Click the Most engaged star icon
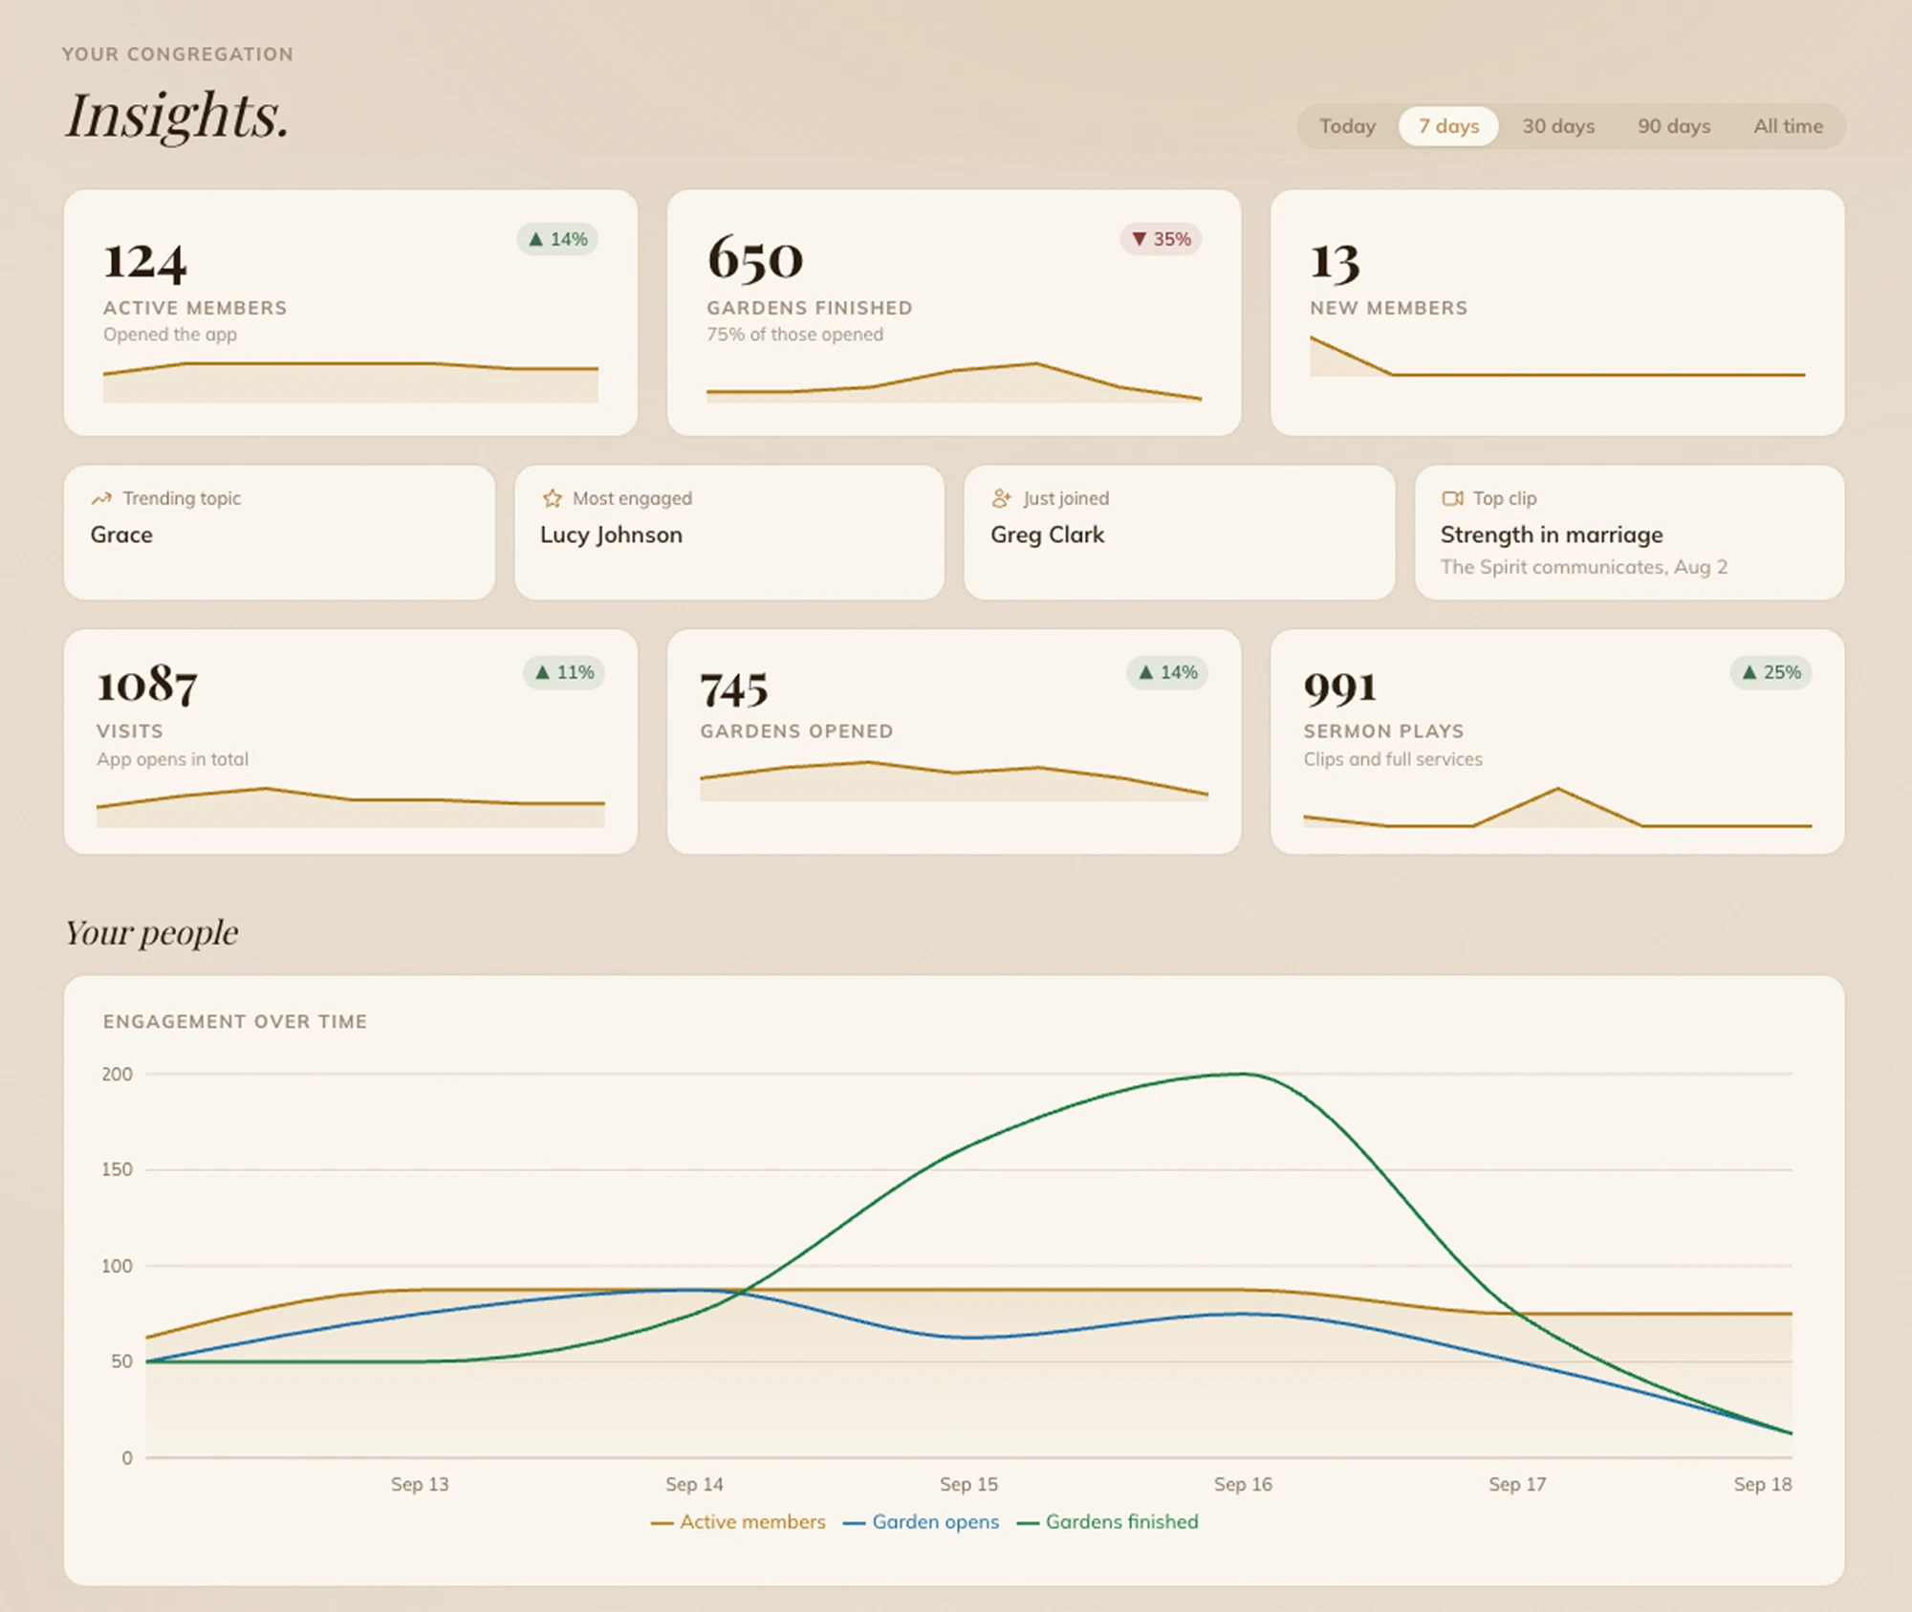Viewport: 1912px width, 1612px height. 552,498
